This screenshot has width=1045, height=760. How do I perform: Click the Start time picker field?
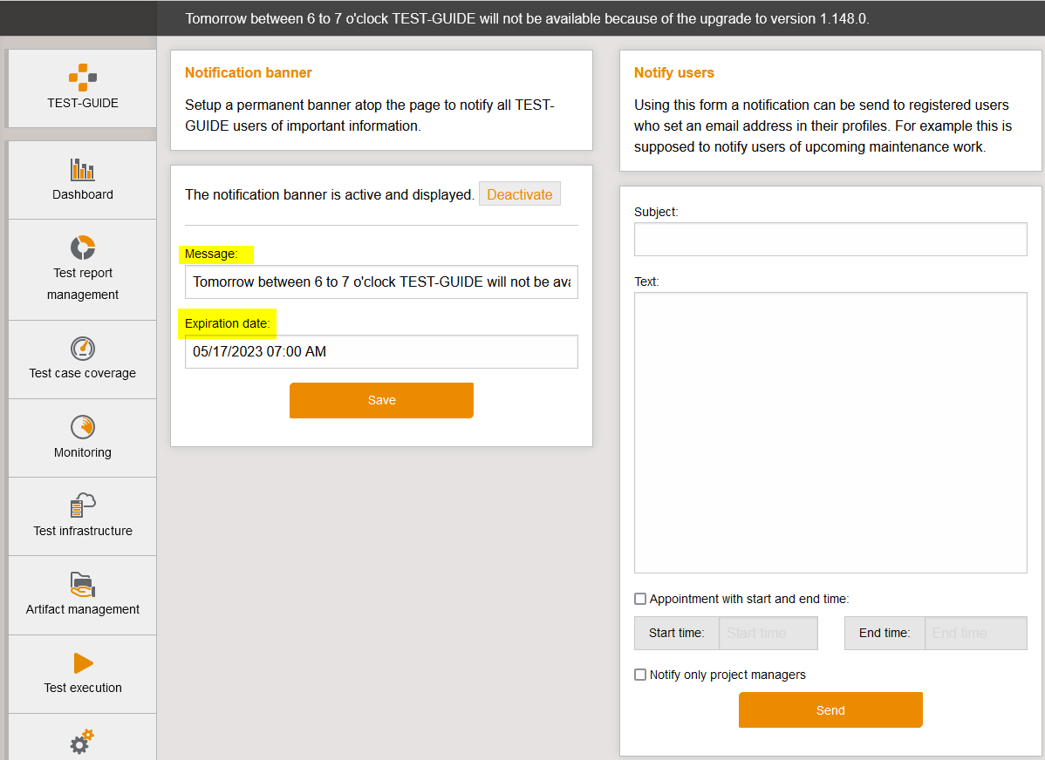[768, 634]
